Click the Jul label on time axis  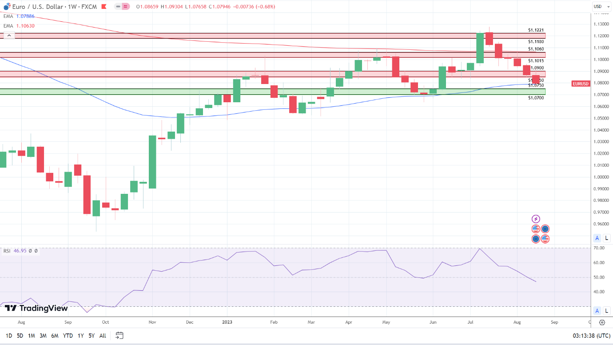click(x=470, y=322)
